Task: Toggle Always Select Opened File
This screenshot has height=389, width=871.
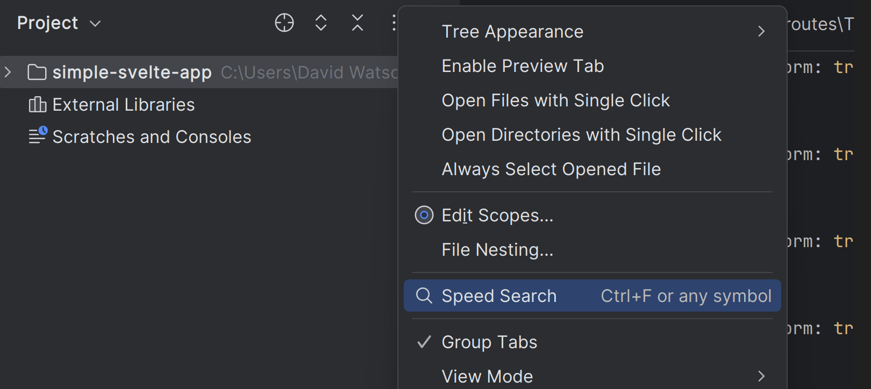Action: pyautogui.click(x=551, y=169)
